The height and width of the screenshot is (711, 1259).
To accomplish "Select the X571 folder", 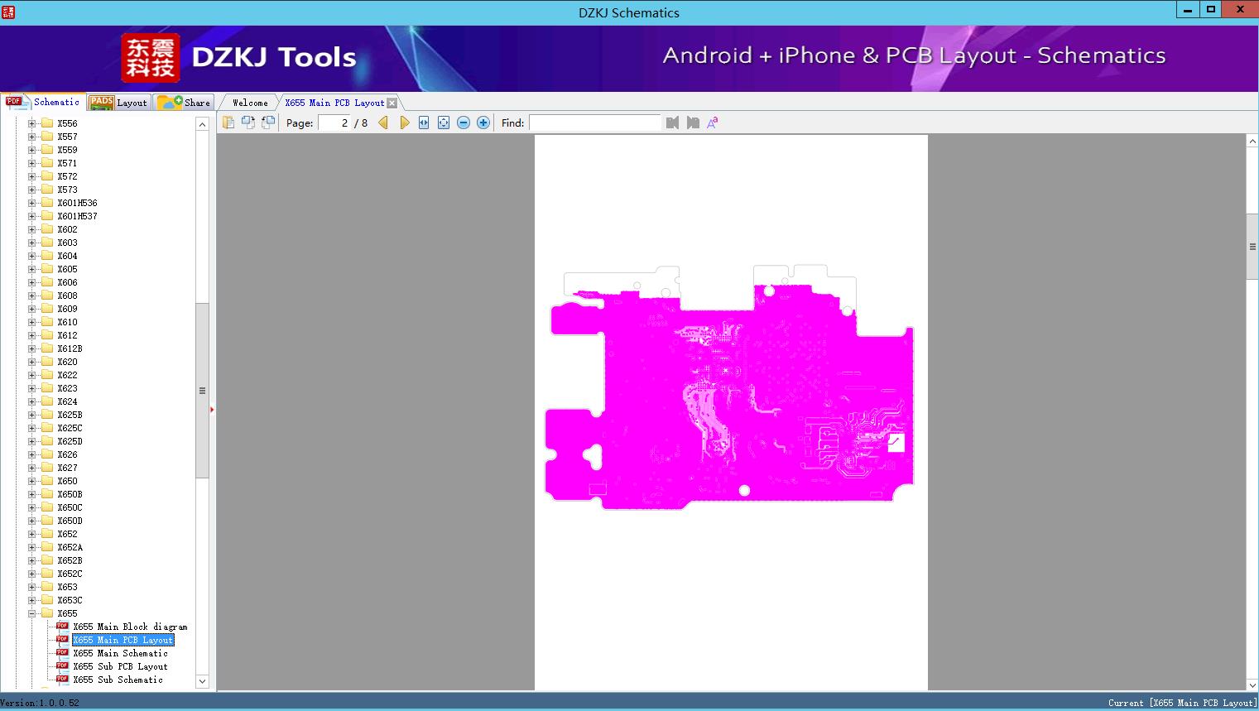I will [67, 163].
